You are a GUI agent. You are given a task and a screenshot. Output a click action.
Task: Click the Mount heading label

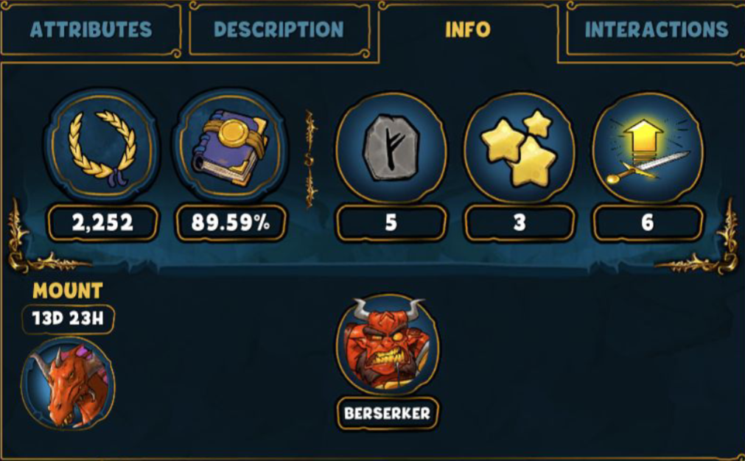(x=68, y=291)
